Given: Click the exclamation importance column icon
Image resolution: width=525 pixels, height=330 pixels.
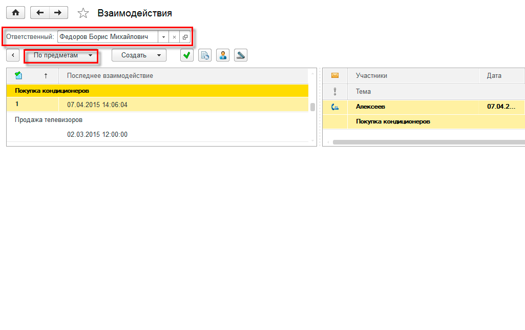Looking at the screenshot, I should [x=335, y=91].
